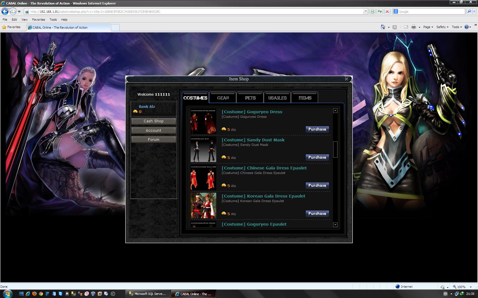Click the Goguryeo Dress thumbnail image

(x=203, y=121)
